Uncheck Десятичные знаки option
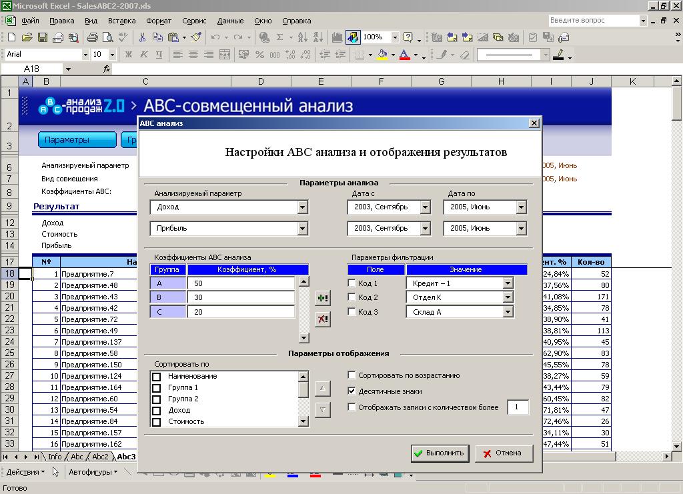The image size is (683, 494). (x=352, y=391)
